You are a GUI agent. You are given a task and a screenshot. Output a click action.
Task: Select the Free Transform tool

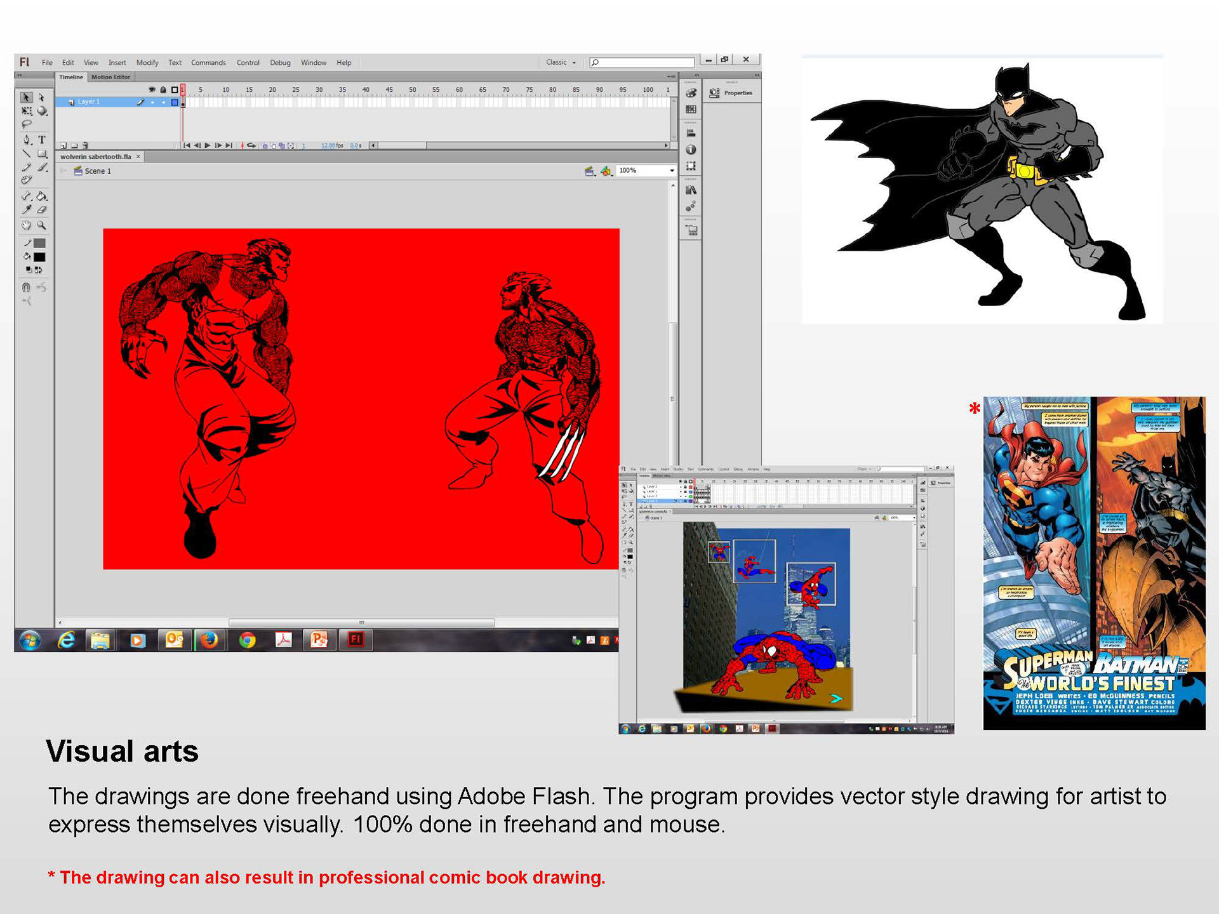click(x=26, y=111)
